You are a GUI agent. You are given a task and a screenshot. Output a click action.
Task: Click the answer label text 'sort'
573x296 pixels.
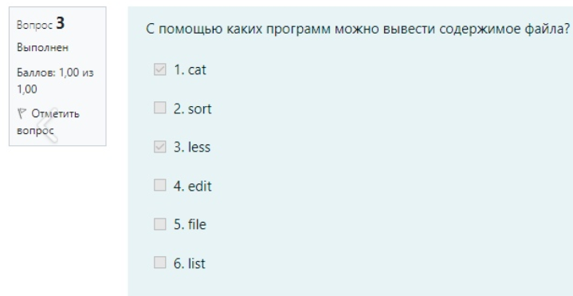[199, 109]
